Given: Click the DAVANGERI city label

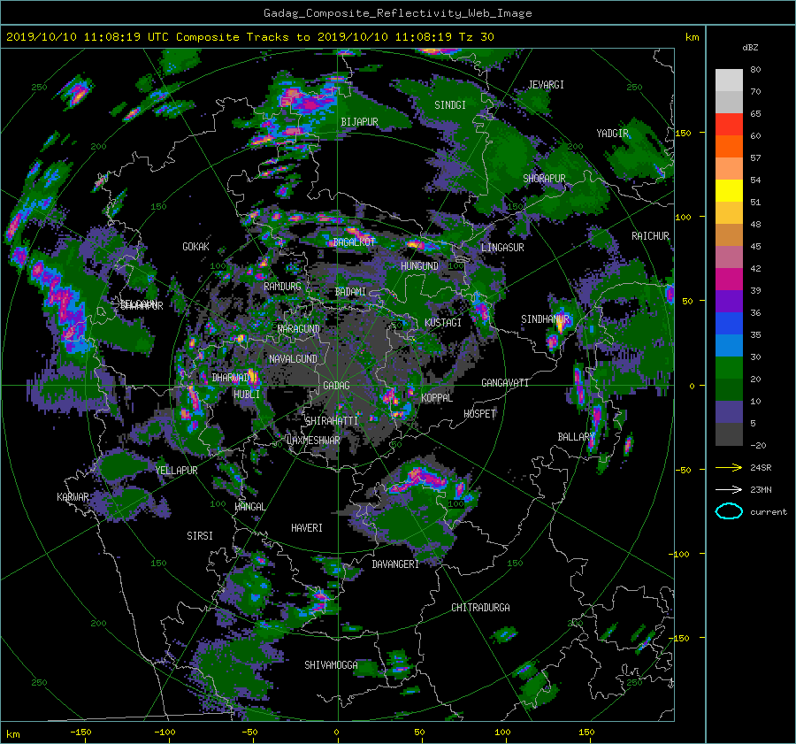Looking at the screenshot, I should [395, 564].
